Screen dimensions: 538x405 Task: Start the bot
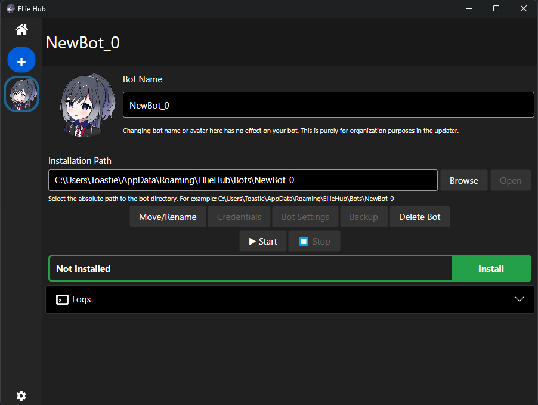[263, 242]
